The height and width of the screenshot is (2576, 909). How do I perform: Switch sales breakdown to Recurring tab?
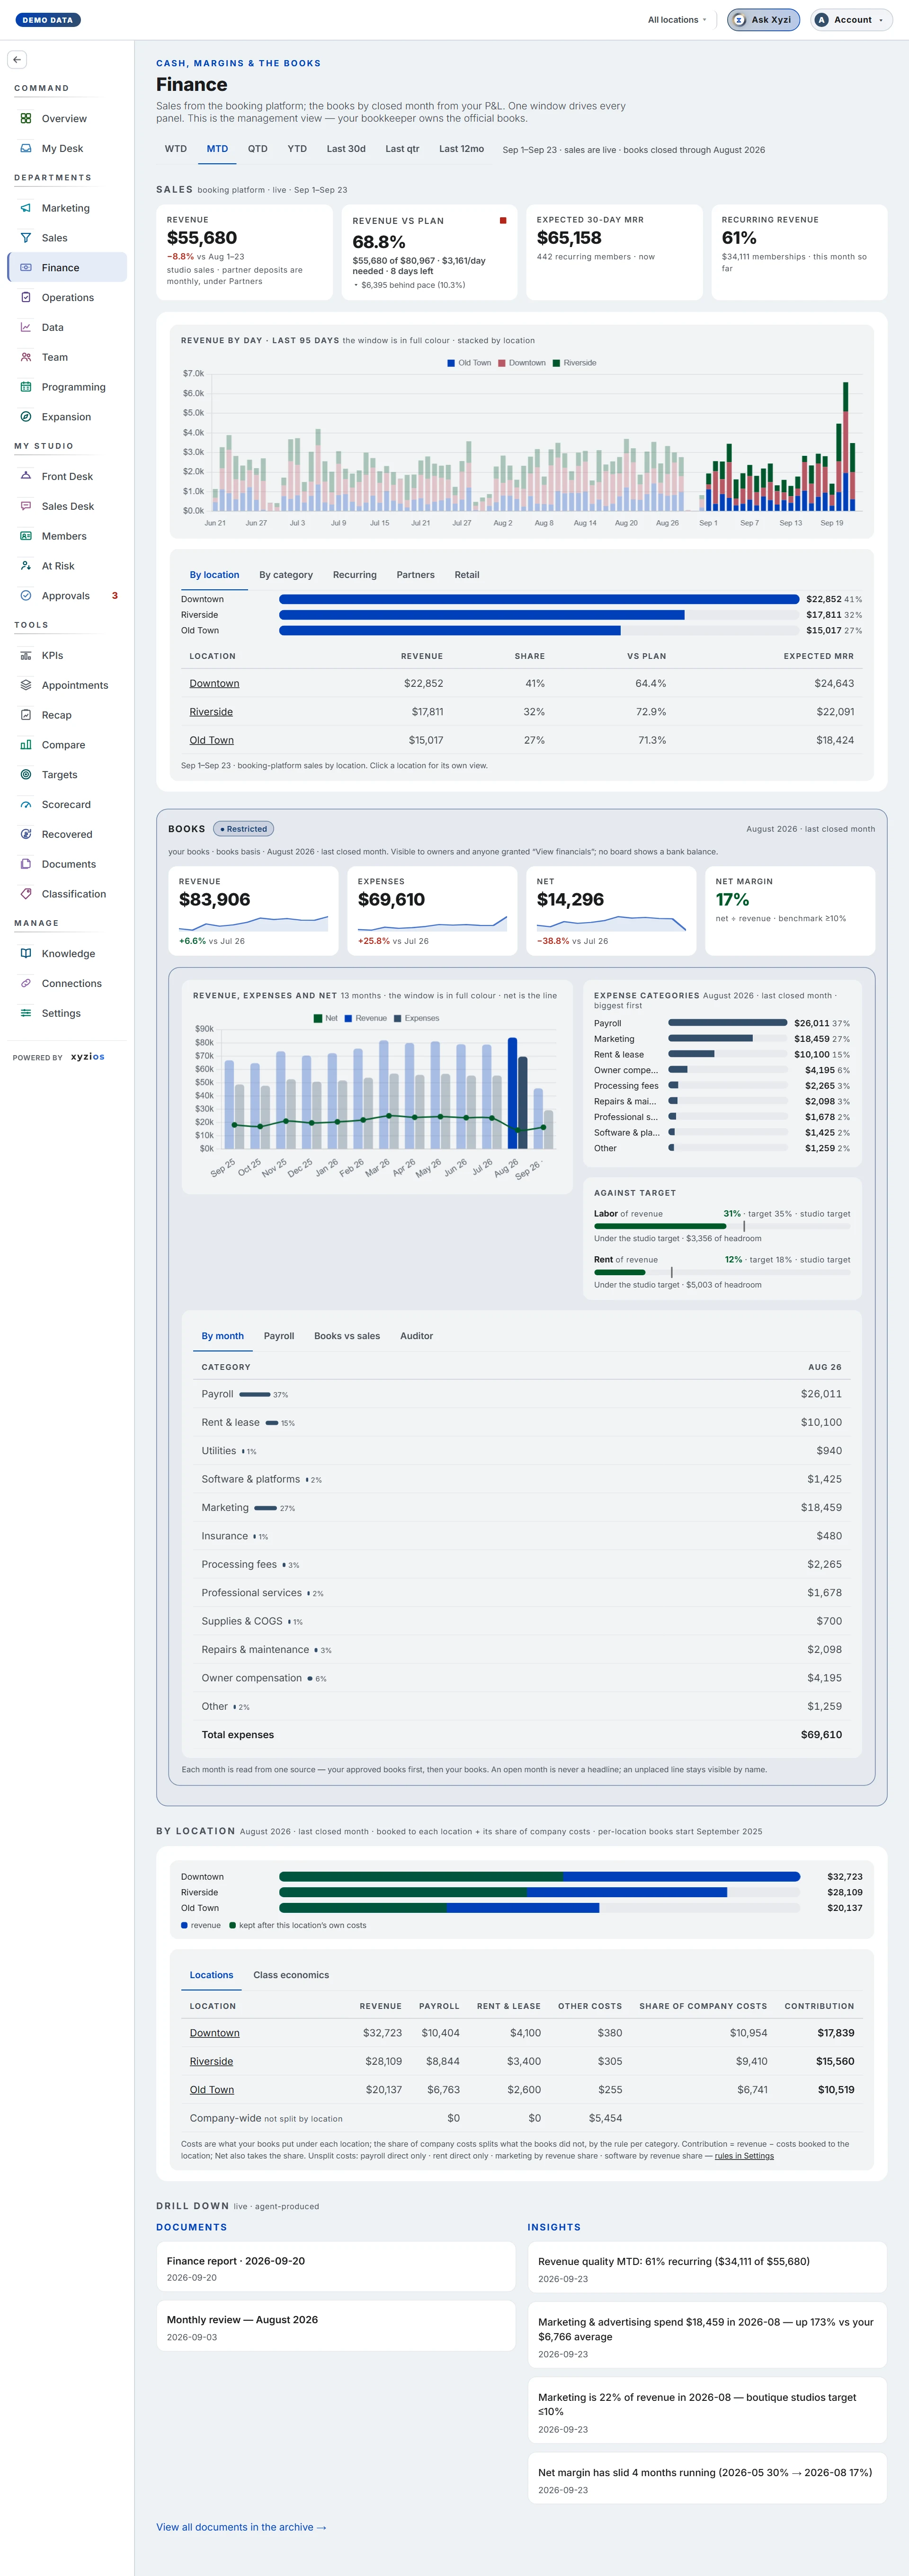[355, 575]
